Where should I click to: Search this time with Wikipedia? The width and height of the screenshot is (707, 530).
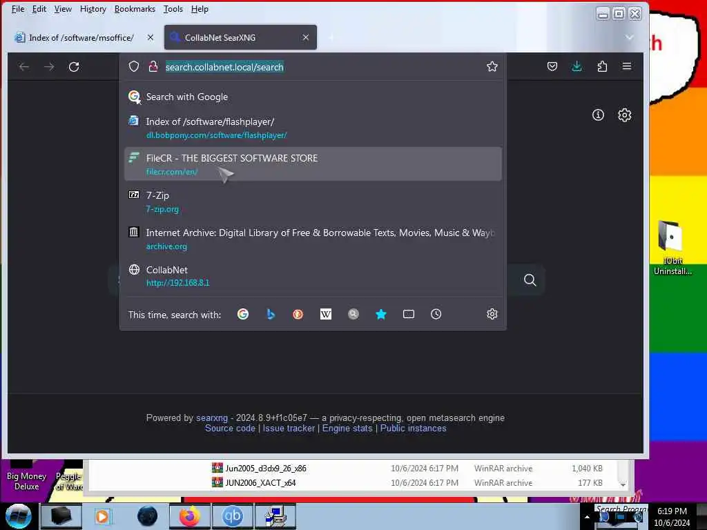tap(326, 314)
